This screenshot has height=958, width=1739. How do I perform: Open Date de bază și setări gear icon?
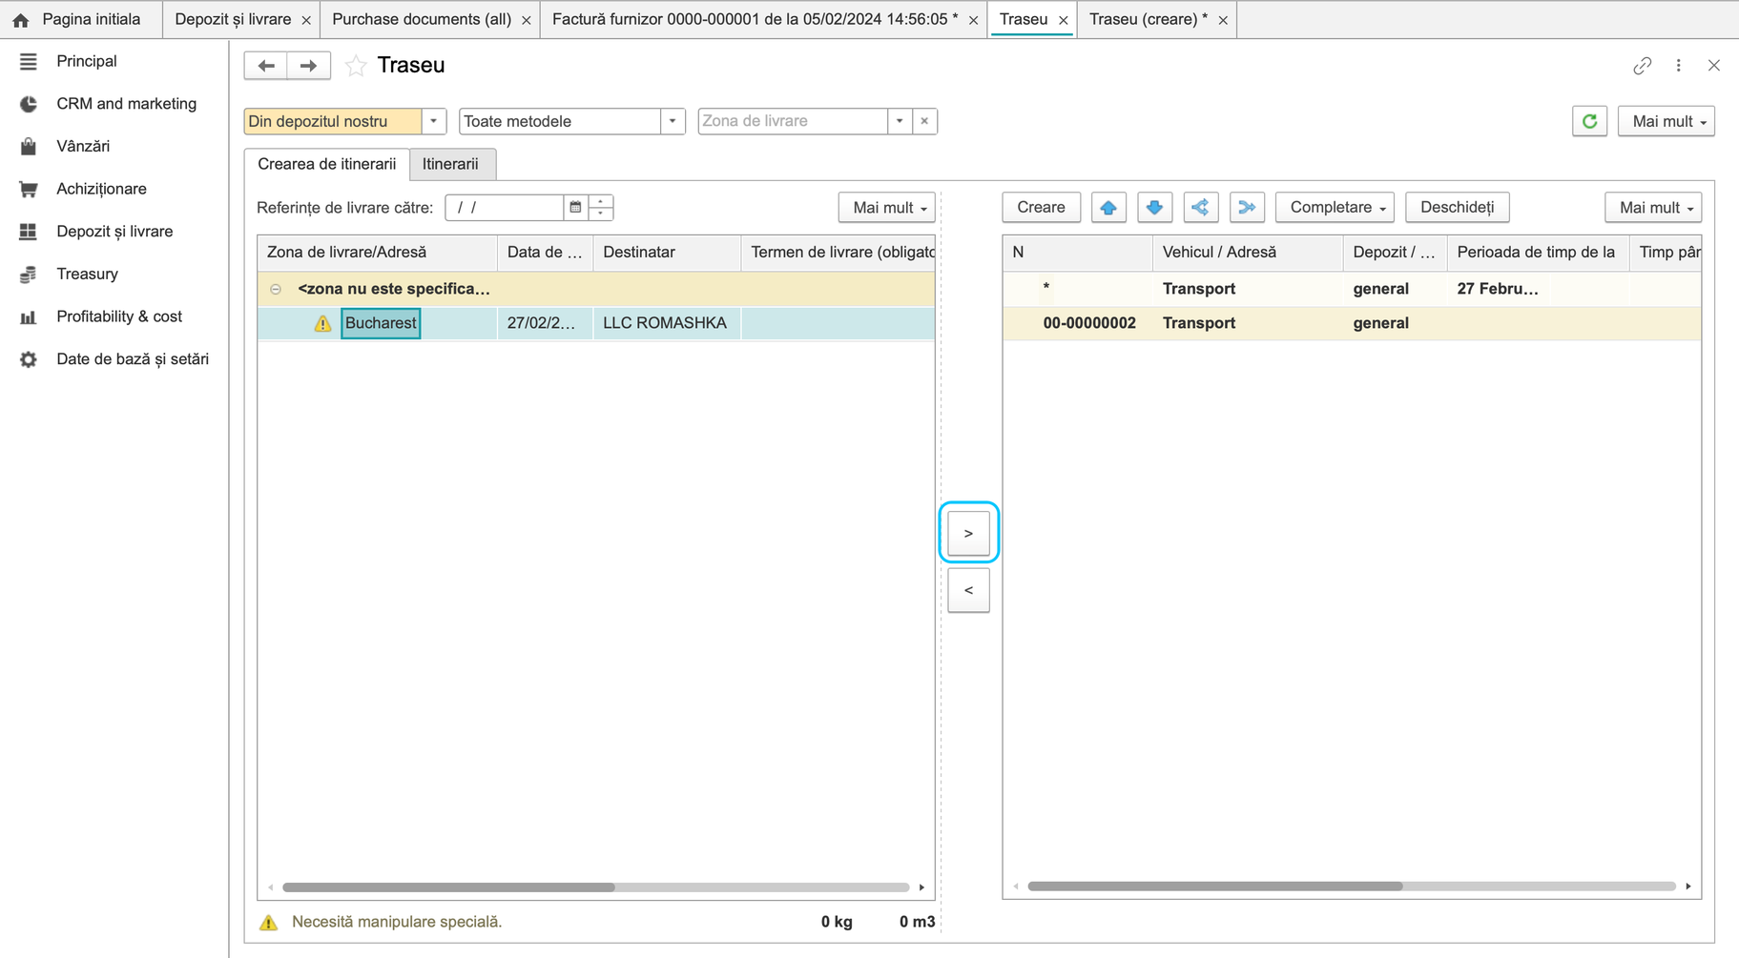[29, 359]
